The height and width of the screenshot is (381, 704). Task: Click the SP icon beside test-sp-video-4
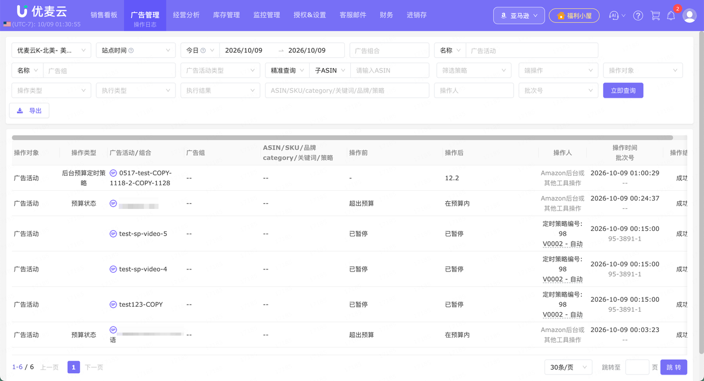pyautogui.click(x=113, y=269)
